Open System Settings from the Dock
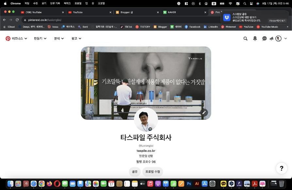292x190 pixels. (x=212, y=184)
